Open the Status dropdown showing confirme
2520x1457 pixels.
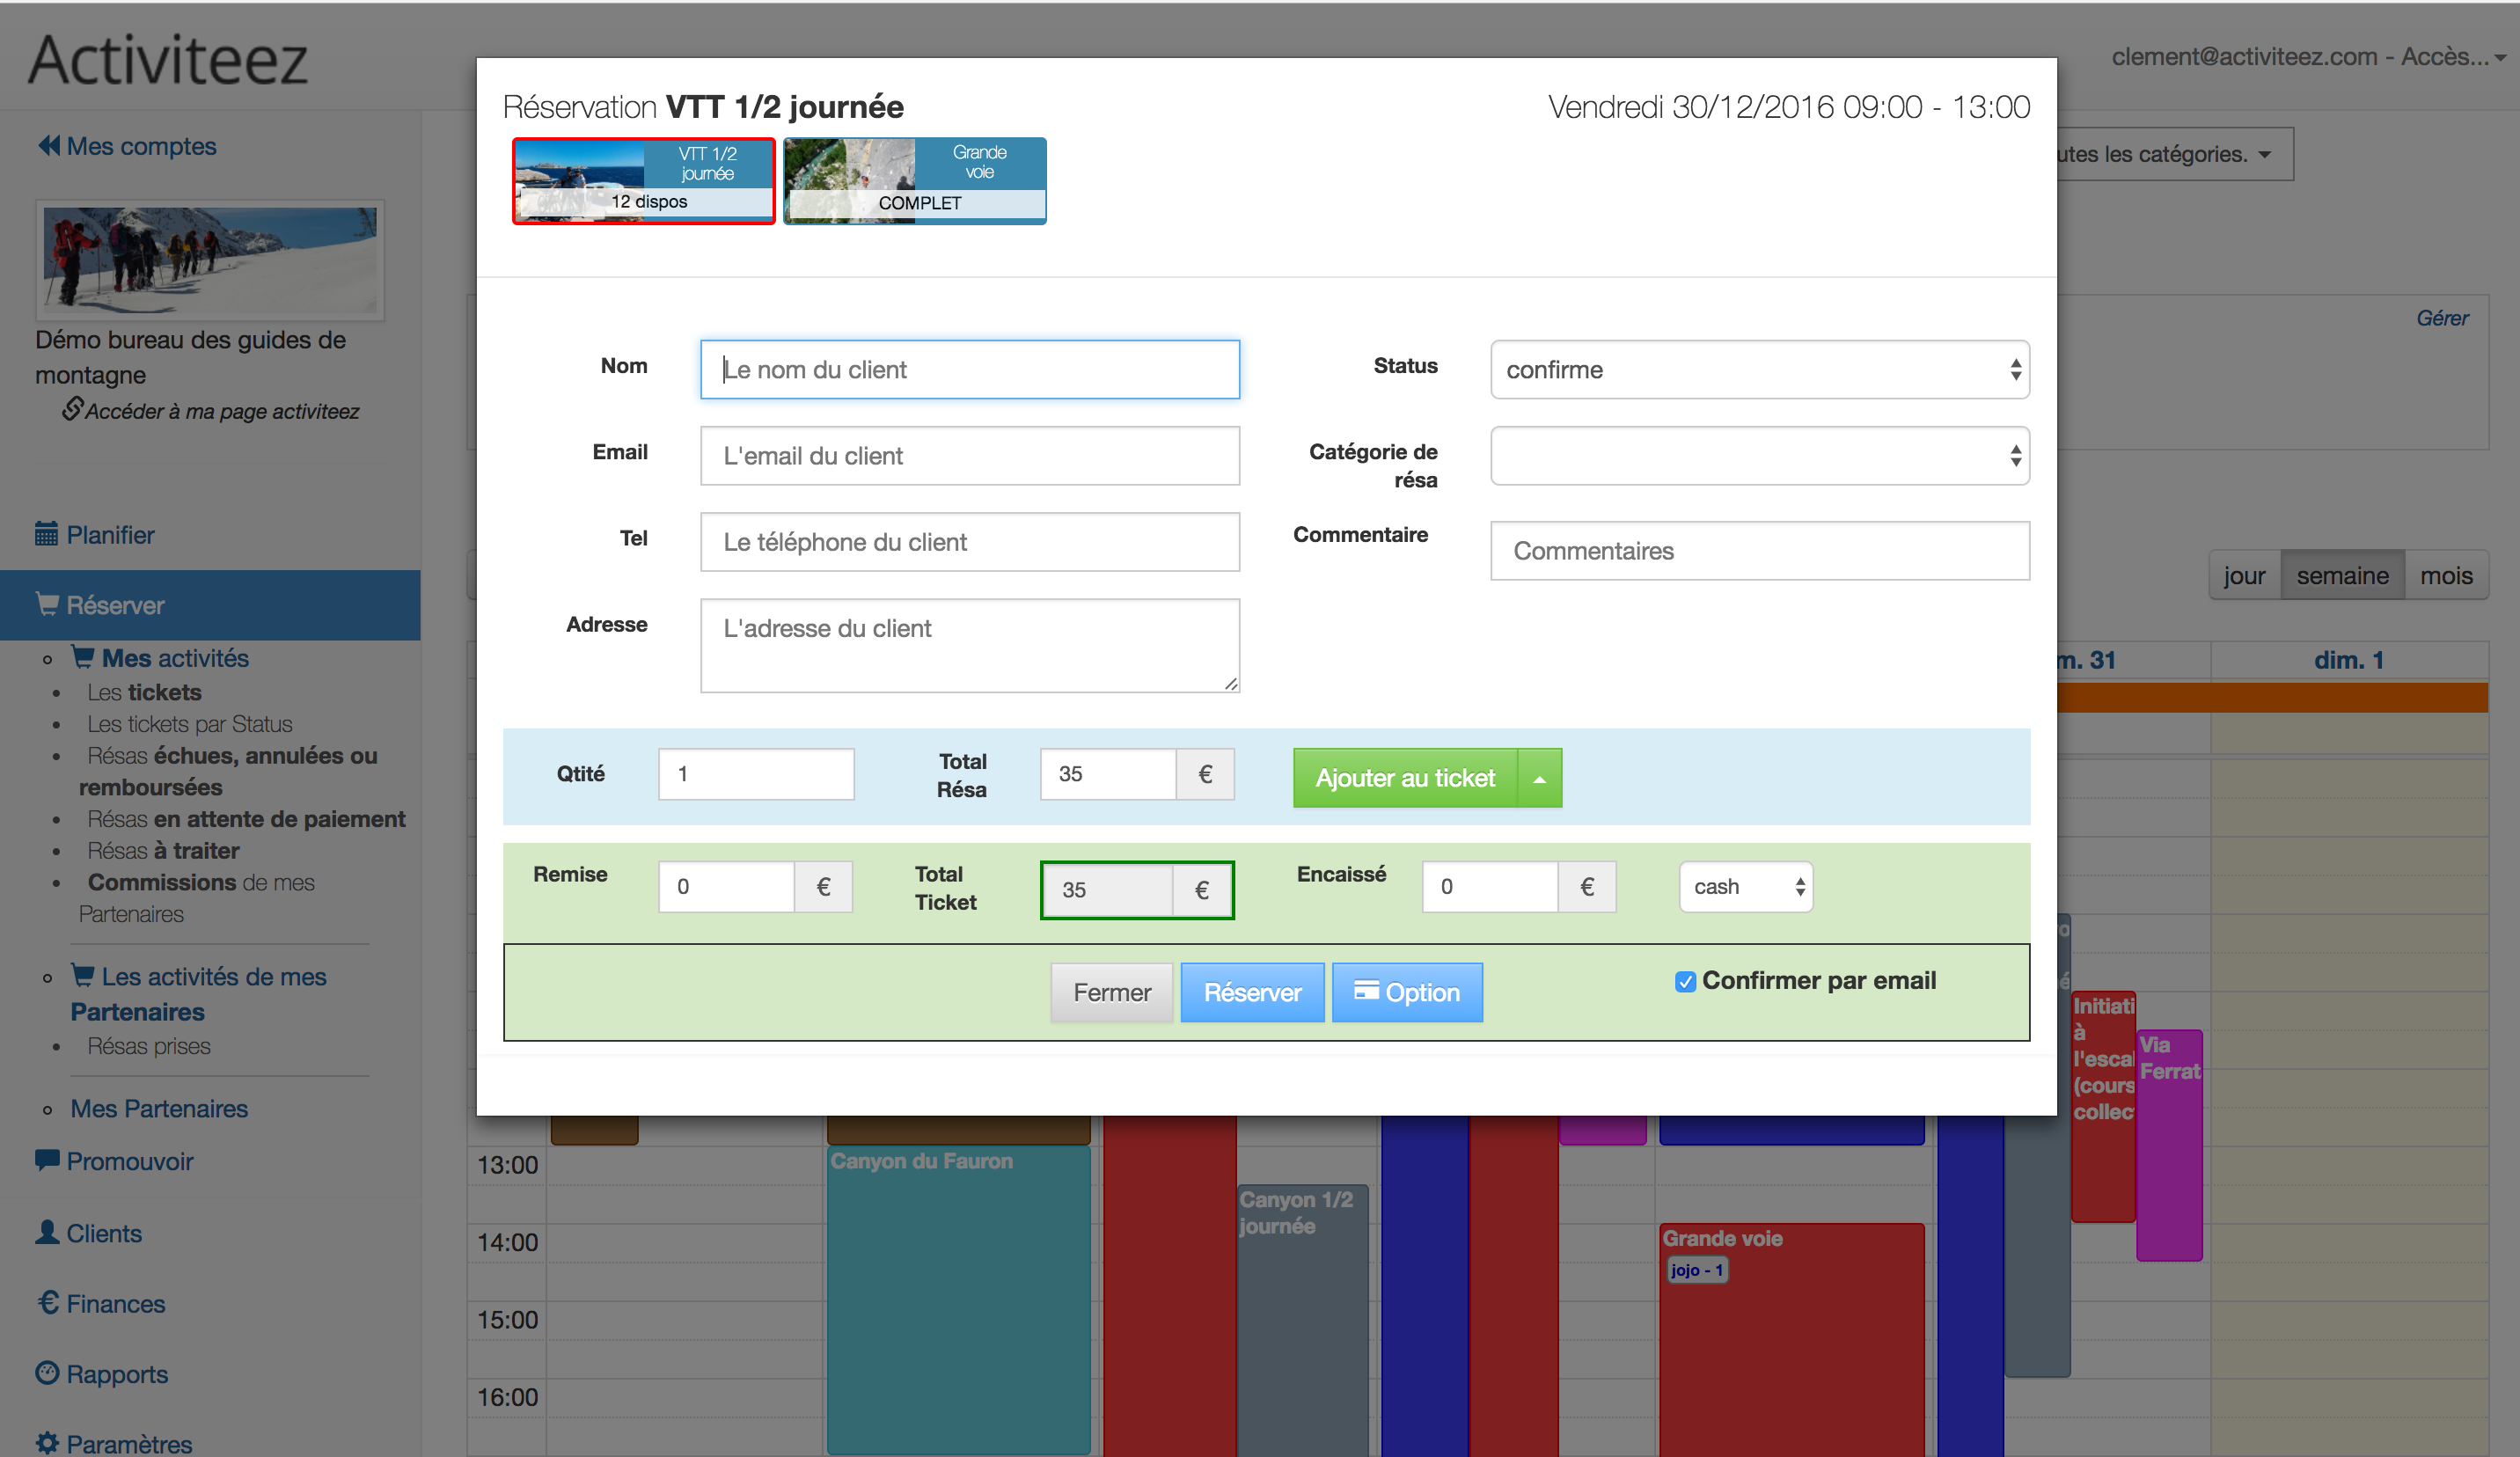[1760, 370]
